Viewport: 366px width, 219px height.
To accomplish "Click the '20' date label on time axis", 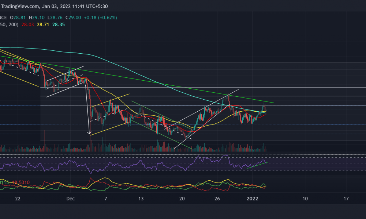I will pyautogui.click(x=182, y=199).
